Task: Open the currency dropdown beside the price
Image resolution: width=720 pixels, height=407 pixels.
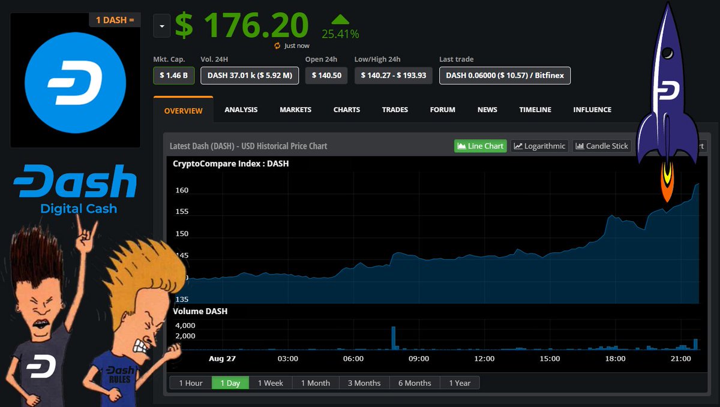Action: tap(162, 26)
